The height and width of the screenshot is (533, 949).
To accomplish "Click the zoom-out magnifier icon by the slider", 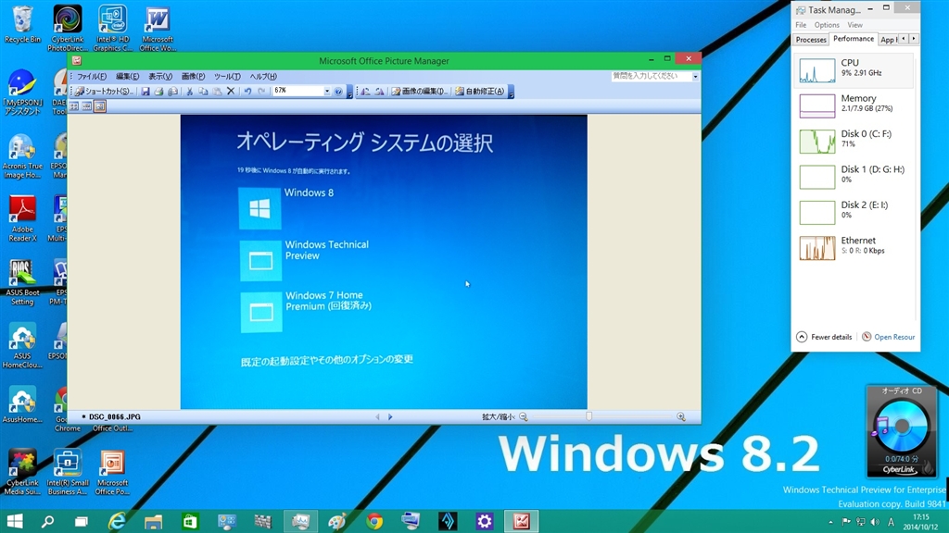I will (524, 417).
